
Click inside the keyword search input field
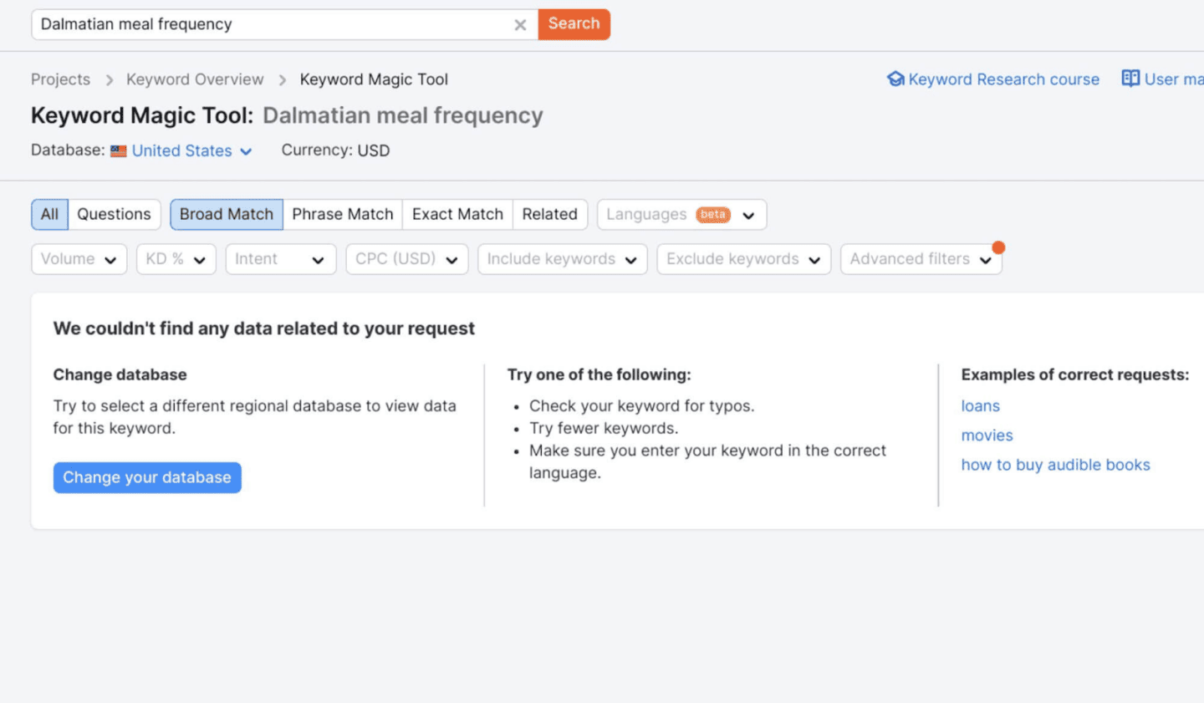[276, 24]
